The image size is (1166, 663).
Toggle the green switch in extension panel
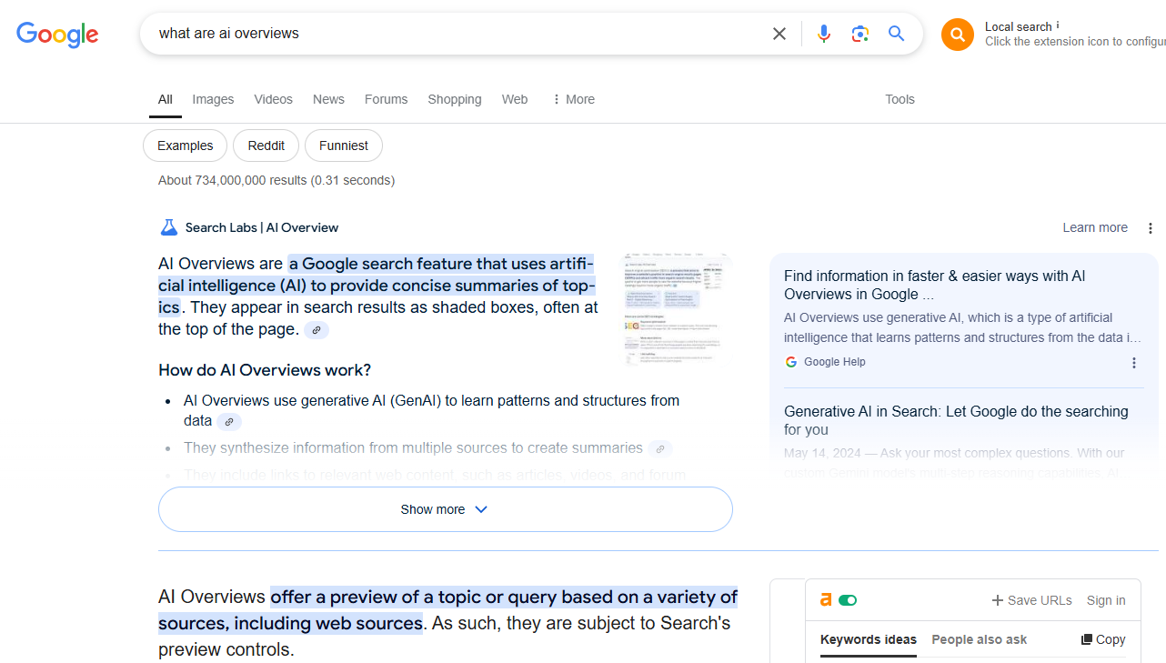(x=848, y=600)
